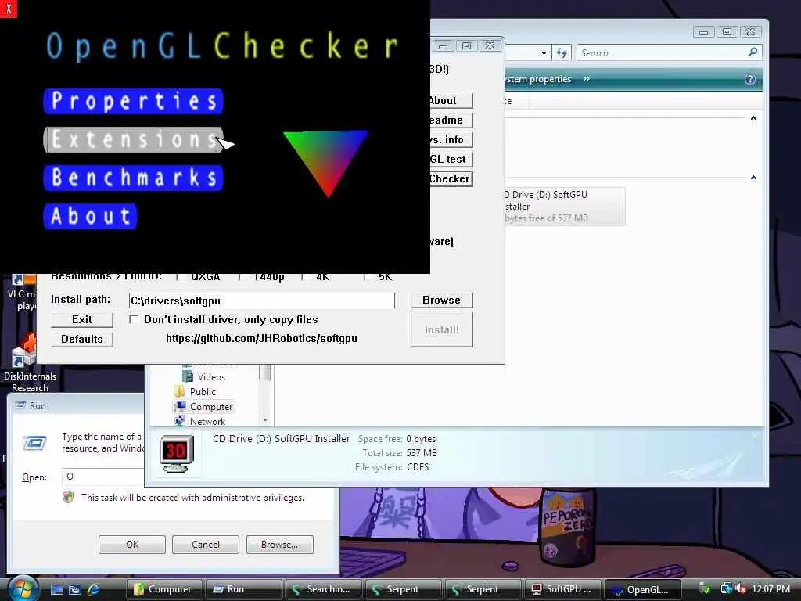This screenshot has width=801, height=601.
Task: Click System properties in Explorer toolbar
Action: pos(538,79)
